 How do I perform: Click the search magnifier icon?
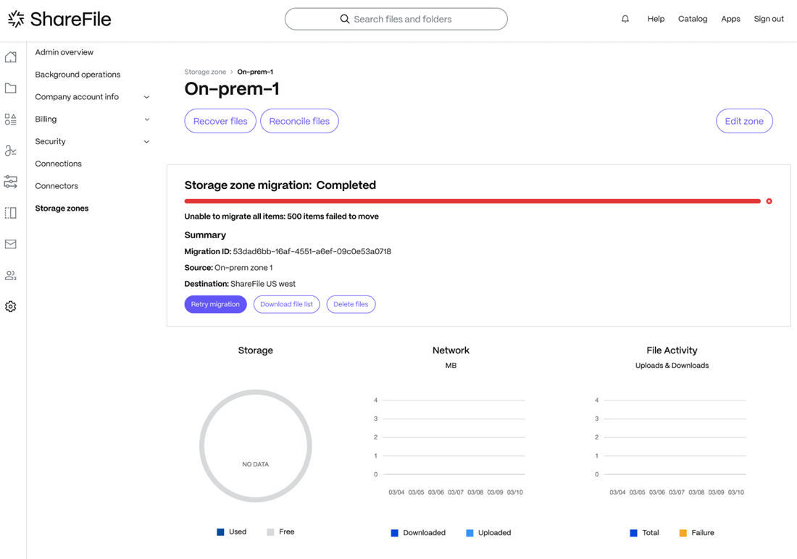[345, 20]
